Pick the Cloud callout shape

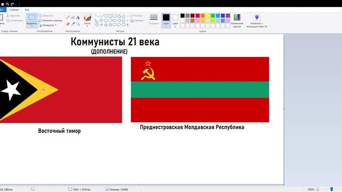pyautogui.click(x=123, y=25)
